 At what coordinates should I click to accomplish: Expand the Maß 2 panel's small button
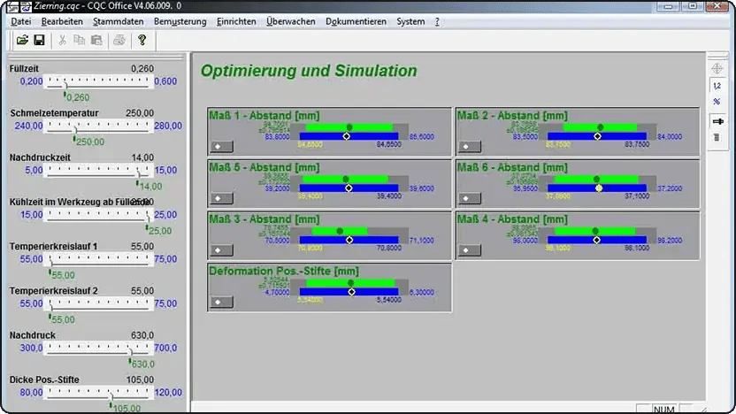469,147
